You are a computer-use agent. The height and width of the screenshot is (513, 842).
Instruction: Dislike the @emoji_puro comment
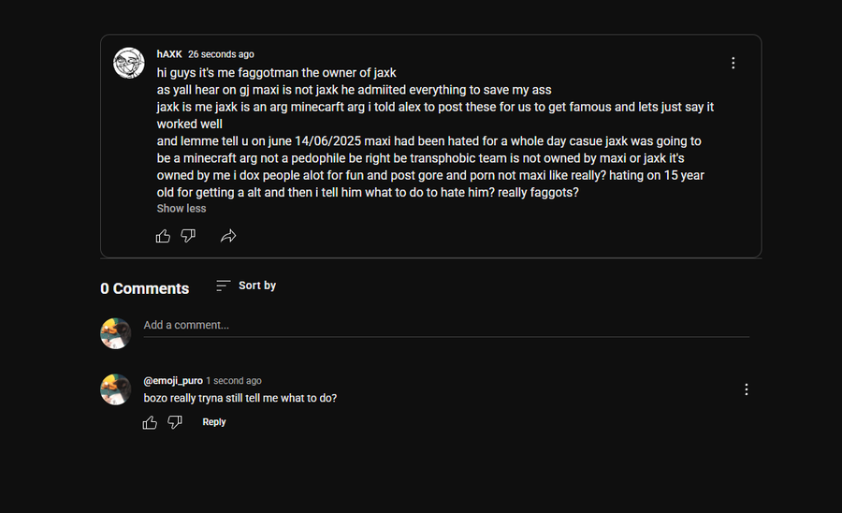pyautogui.click(x=175, y=422)
